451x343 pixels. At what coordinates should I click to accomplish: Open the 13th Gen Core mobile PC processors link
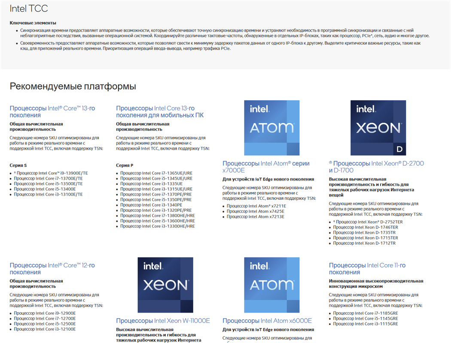click(160, 111)
